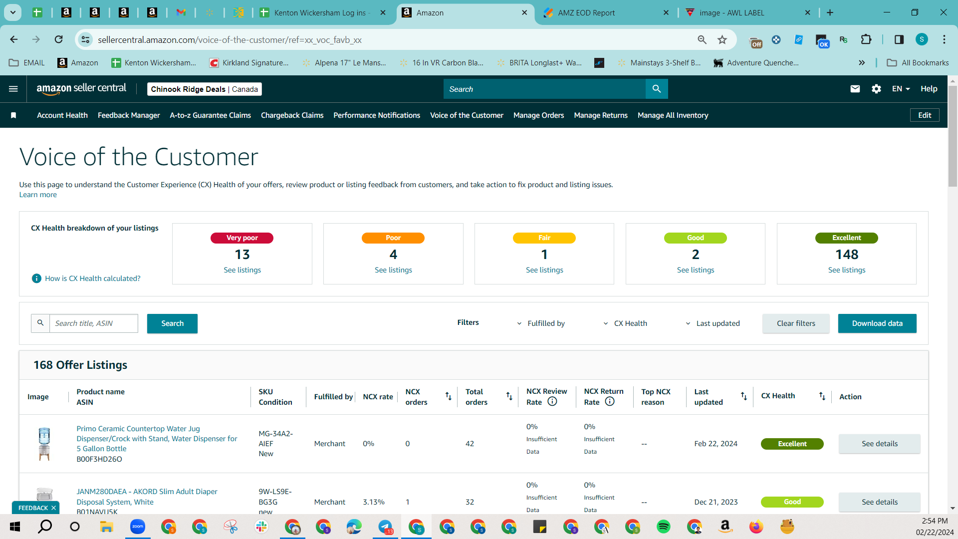Viewport: 958px width, 539px height.
Task: Open See listings under Very poor
Action: (242, 270)
